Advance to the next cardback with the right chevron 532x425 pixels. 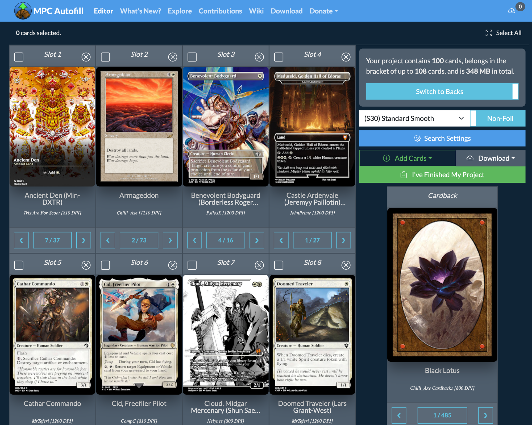click(486, 415)
